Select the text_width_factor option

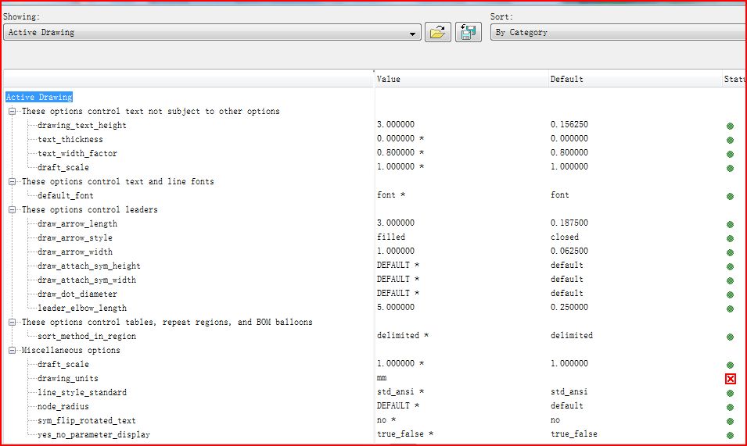pos(77,154)
